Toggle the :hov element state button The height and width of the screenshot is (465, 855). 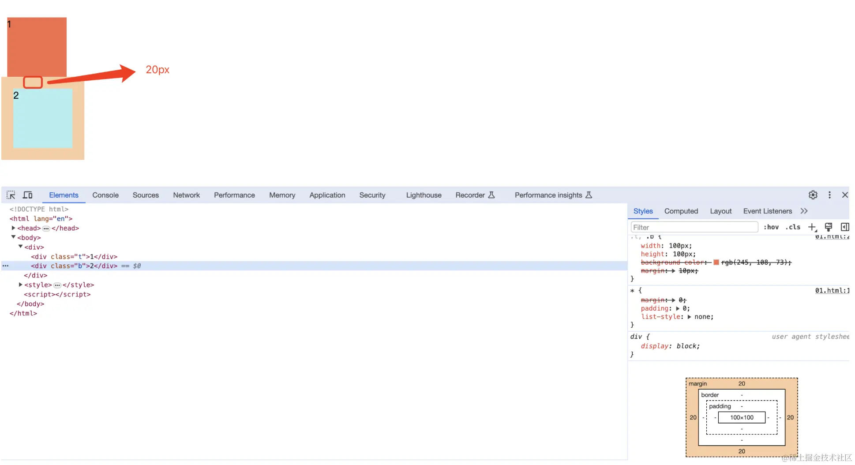(771, 227)
